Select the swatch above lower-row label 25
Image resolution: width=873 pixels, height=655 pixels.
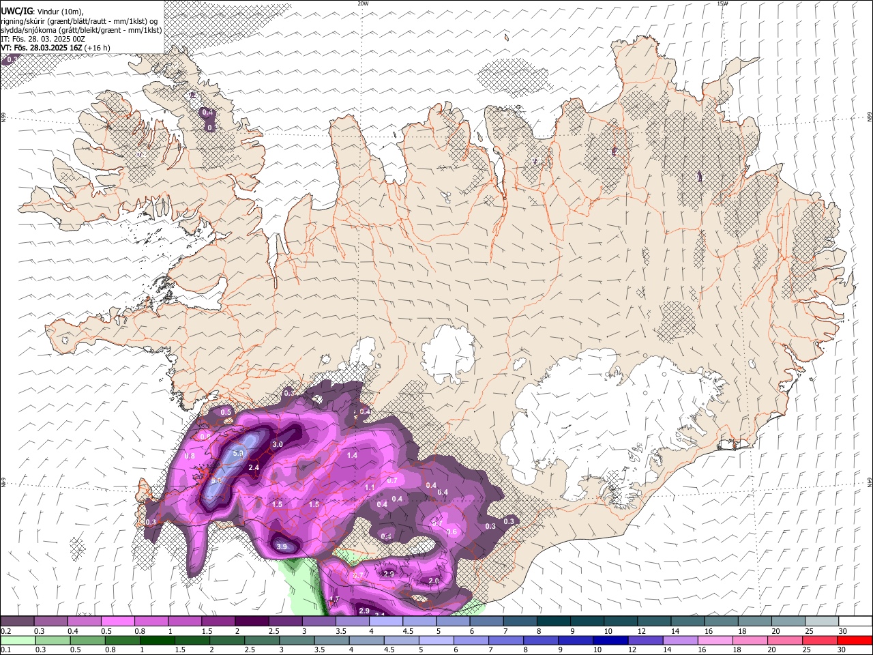(819, 641)
